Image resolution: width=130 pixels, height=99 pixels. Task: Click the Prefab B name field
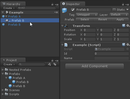[x=94, y=10]
